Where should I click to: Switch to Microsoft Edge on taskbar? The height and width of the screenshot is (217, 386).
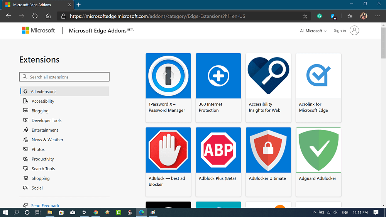pos(142,212)
